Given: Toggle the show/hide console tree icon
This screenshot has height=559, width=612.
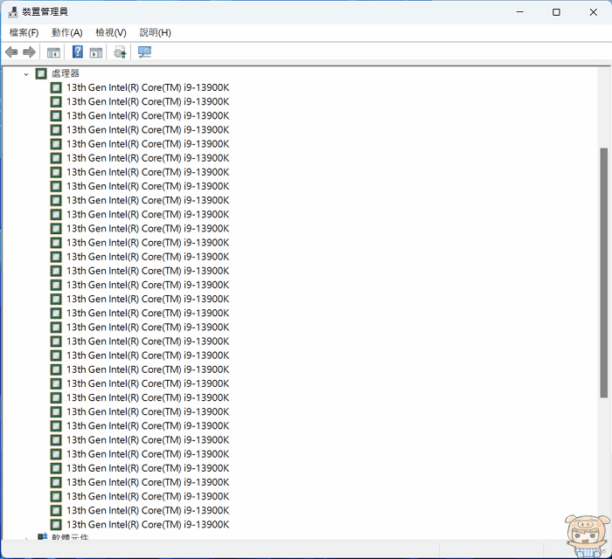Looking at the screenshot, I should [x=53, y=52].
